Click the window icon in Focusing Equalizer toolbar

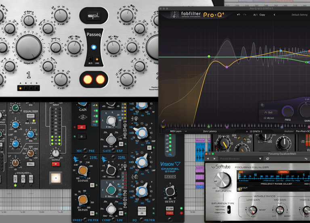click(x=268, y=158)
